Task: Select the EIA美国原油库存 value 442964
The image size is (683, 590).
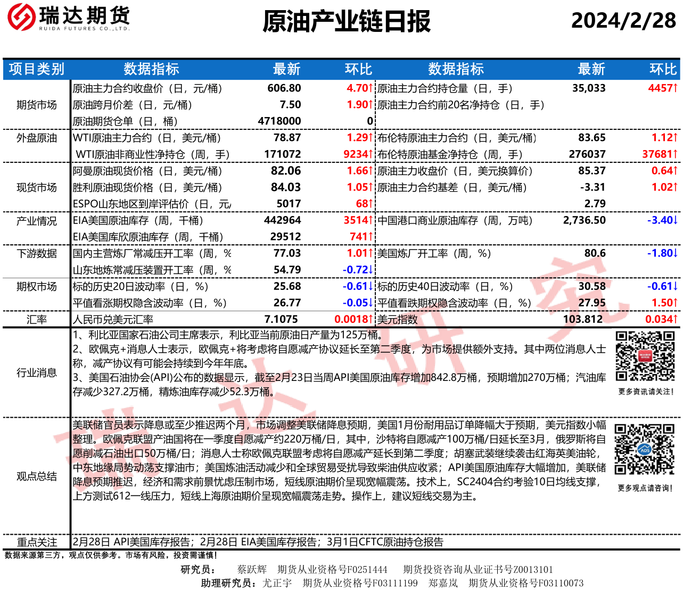Action: point(282,220)
